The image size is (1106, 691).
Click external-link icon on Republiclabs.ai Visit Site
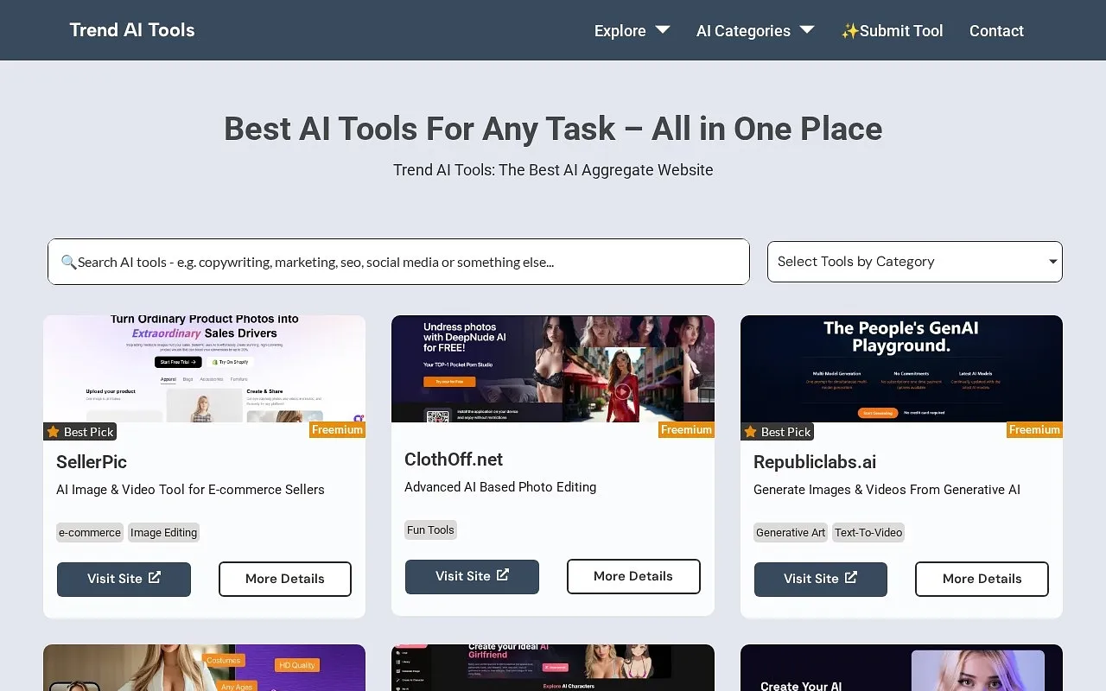[x=851, y=577]
